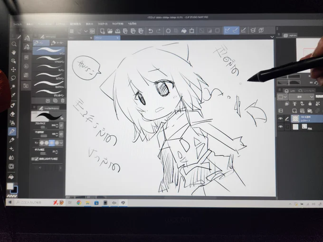Click the Clear sunburst icon
Screen dimensions: 323x242
click(168, 31)
